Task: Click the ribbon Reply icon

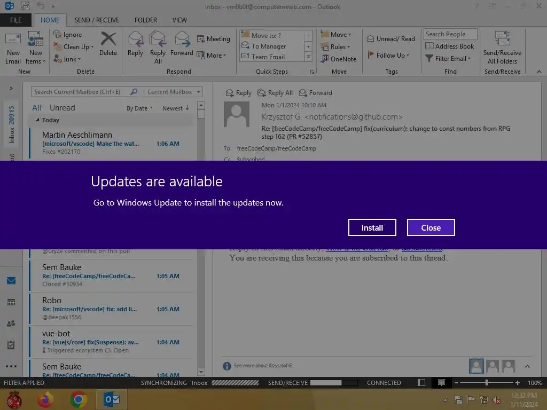Action: (x=135, y=44)
